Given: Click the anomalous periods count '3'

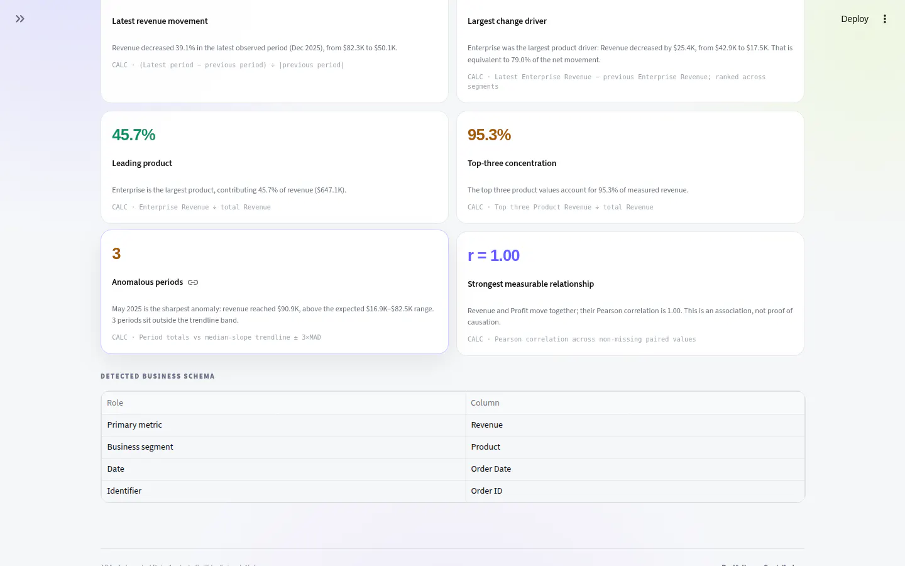Looking at the screenshot, I should [116, 253].
